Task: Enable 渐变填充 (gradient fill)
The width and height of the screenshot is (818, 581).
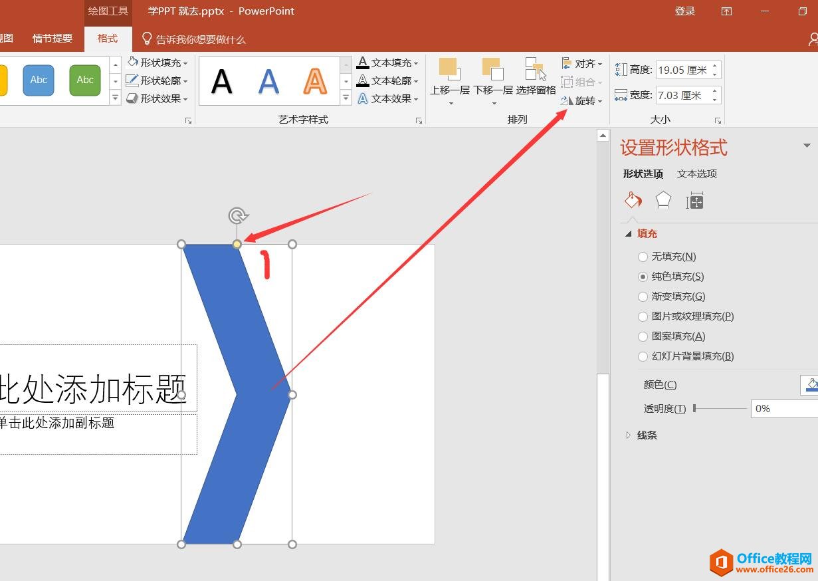Action: 643,296
